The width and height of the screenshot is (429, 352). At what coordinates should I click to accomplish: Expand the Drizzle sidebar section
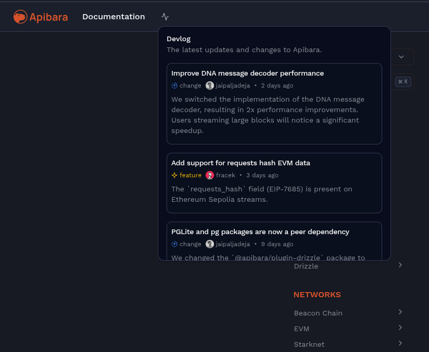(x=400, y=265)
